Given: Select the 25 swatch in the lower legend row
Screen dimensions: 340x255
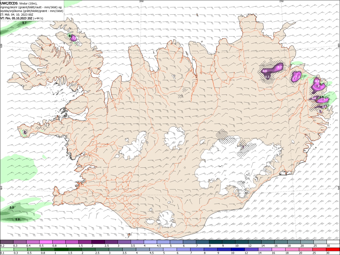Looking at the screenshot, I should (x=320, y=249).
